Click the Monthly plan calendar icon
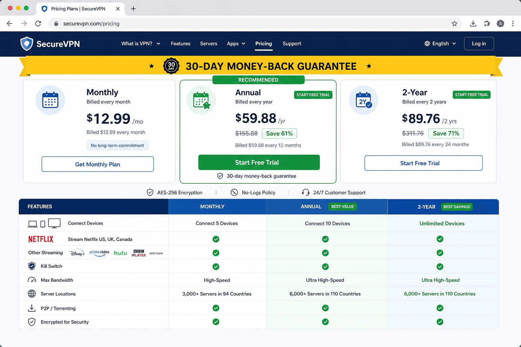This screenshot has width=521, height=347. pos(50,100)
